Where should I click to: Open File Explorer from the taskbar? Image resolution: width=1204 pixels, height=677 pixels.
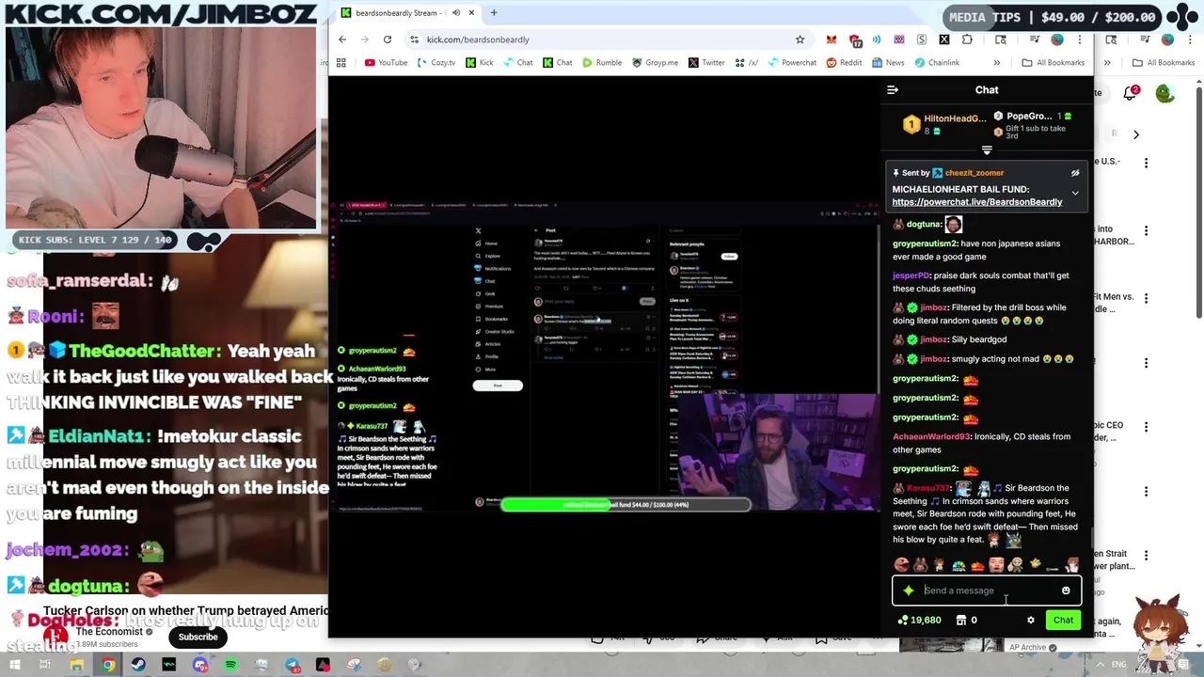click(77, 666)
